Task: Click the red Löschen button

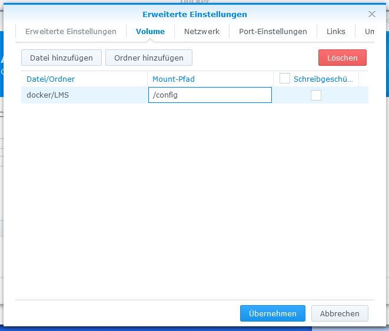Action: click(342, 58)
